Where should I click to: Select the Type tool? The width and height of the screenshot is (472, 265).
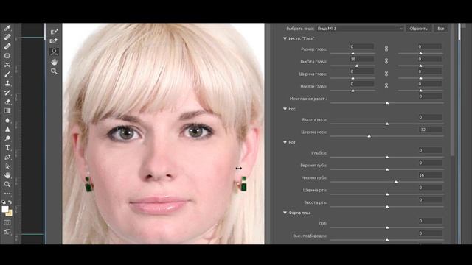[7, 148]
